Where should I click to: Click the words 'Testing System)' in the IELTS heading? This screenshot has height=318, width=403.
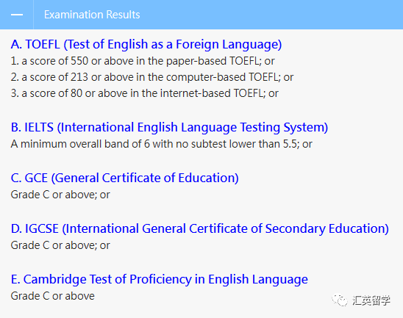285,127
